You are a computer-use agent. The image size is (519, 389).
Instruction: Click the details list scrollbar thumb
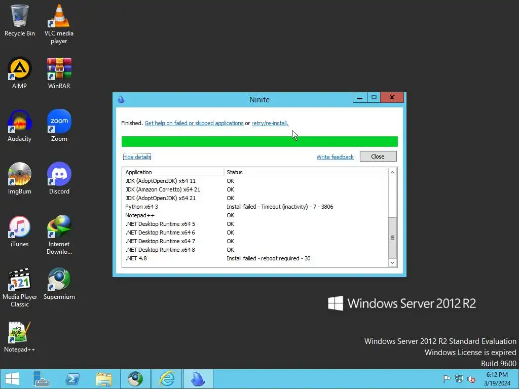[392, 238]
